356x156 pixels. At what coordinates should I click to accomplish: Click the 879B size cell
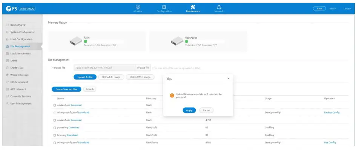pos(207,142)
